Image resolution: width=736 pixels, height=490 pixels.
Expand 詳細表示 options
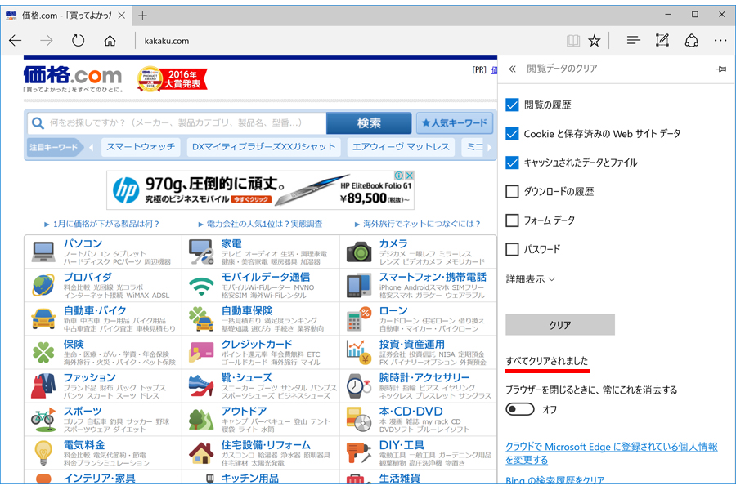(x=531, y=279)
